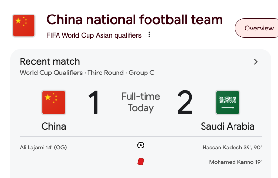Select the China team name
Screen dimensions: 278x178
[54, 126]
